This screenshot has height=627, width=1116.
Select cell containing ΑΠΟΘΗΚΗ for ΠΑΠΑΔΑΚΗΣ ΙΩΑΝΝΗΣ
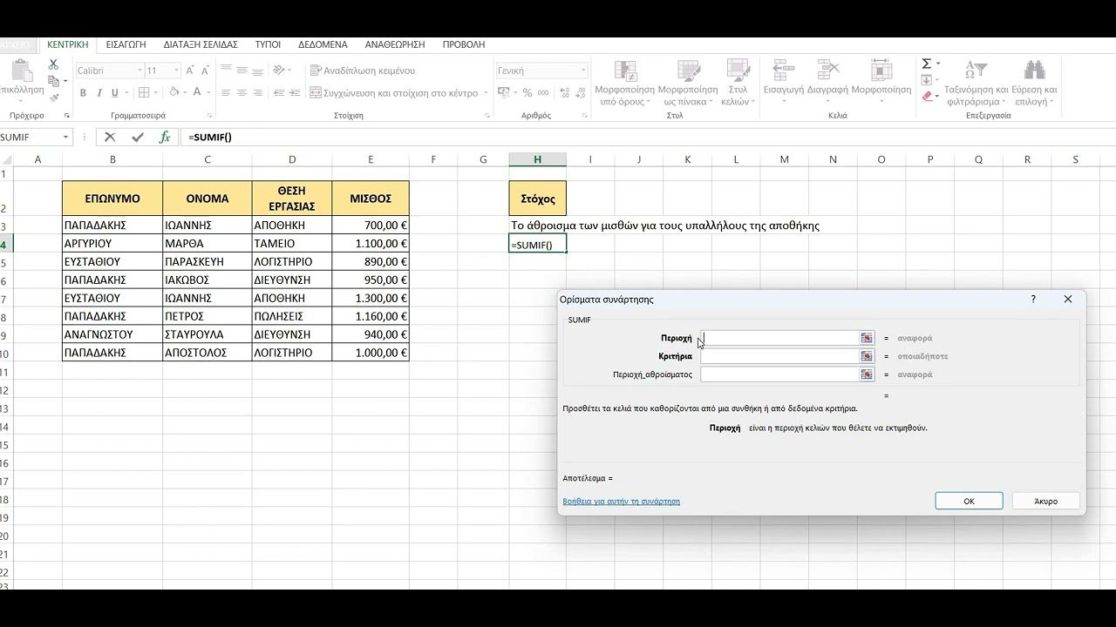click(x=292, y=226)
